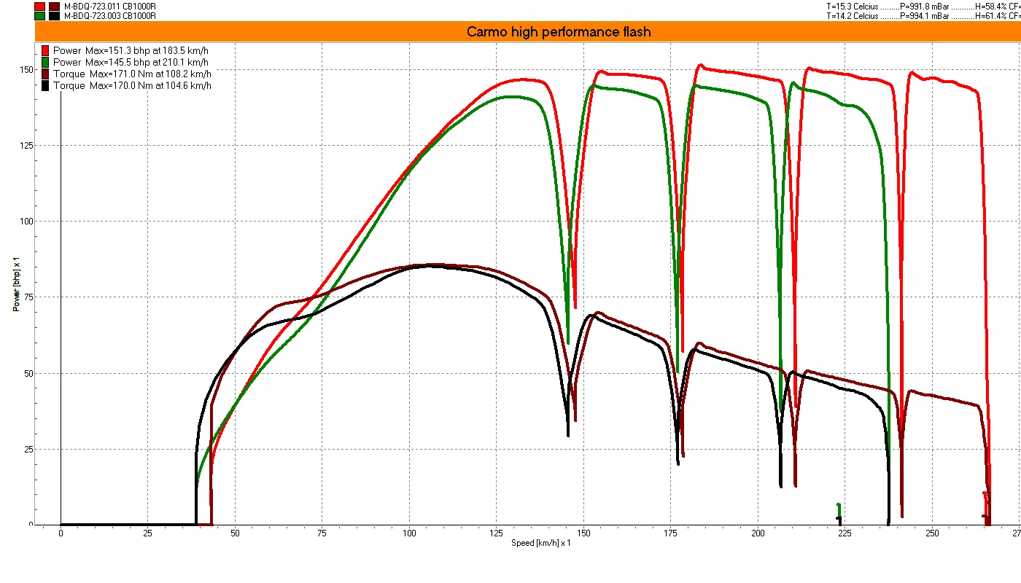Select legend entry "Torque Max=170.0 Nm at 104.6 km/h"
The image size is (1021, 583).
click(x=132, y=85)
